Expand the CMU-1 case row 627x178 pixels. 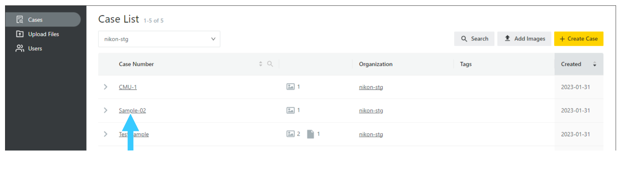[x=105, y=87]
